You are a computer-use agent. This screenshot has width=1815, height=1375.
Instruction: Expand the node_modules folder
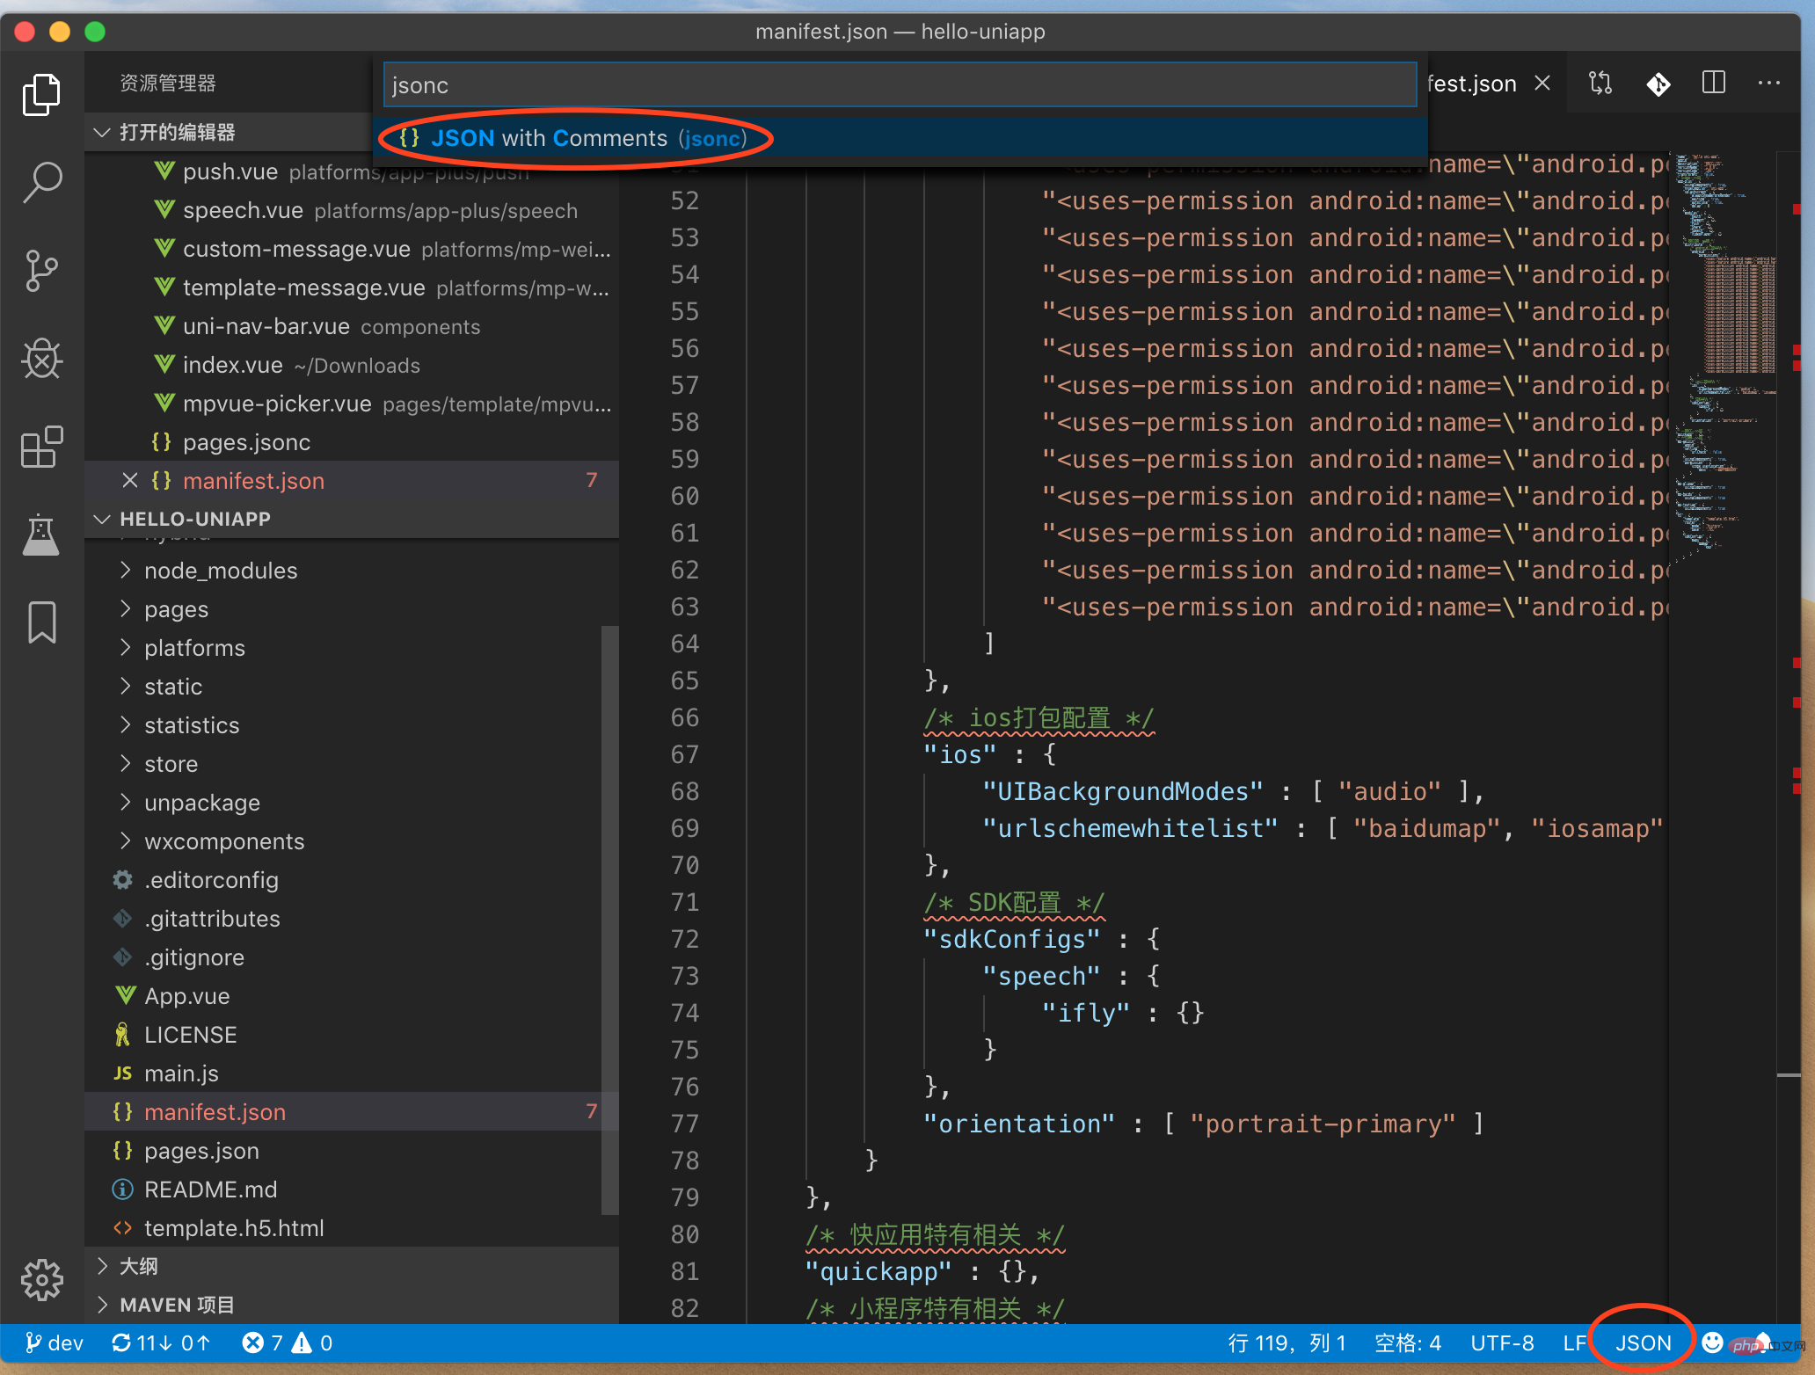[220, 571]
